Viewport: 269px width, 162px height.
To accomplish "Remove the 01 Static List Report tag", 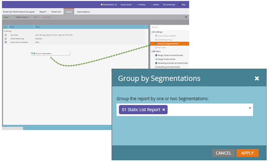I will click(x=164, y=110).
